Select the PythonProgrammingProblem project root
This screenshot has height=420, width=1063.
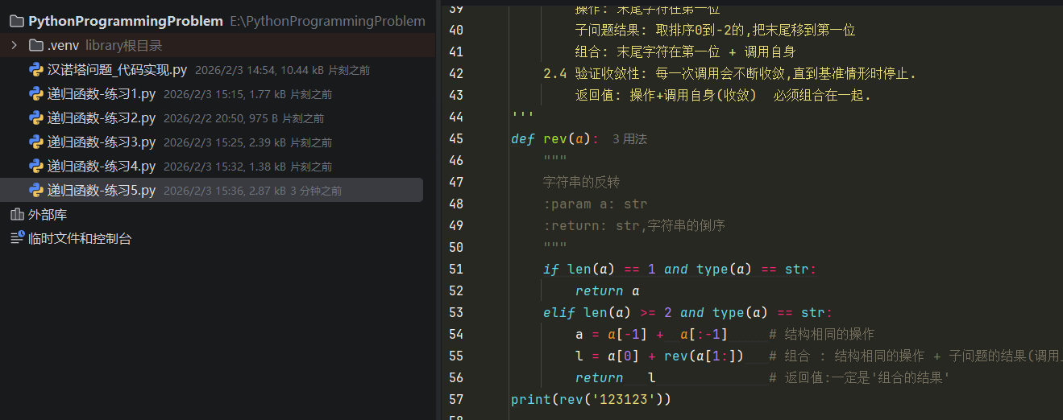point(125,21)
